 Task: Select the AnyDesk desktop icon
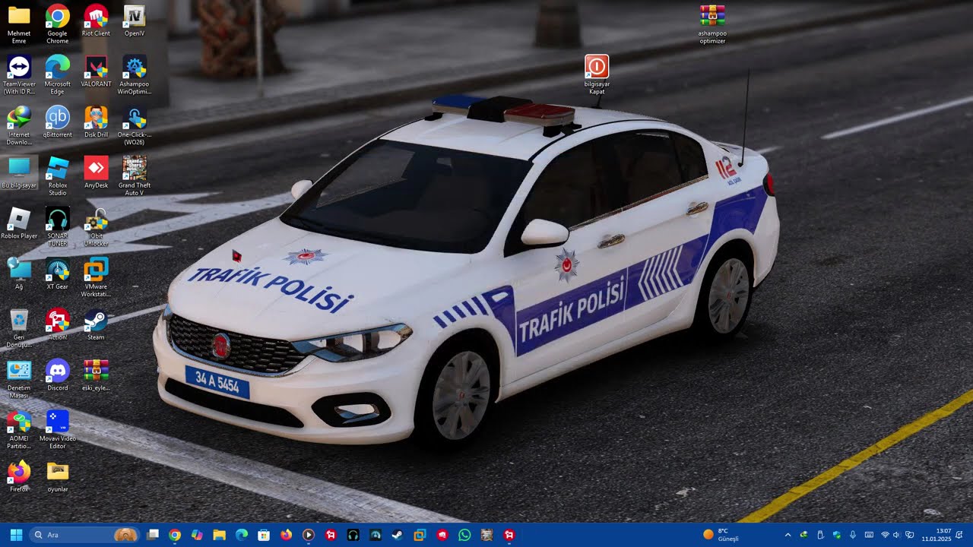tap(96, 173)
